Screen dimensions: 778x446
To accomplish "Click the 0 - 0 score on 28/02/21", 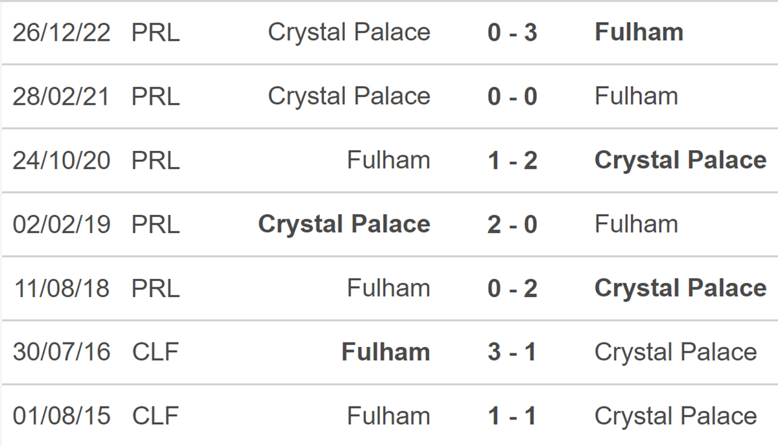I will point(512,96).
